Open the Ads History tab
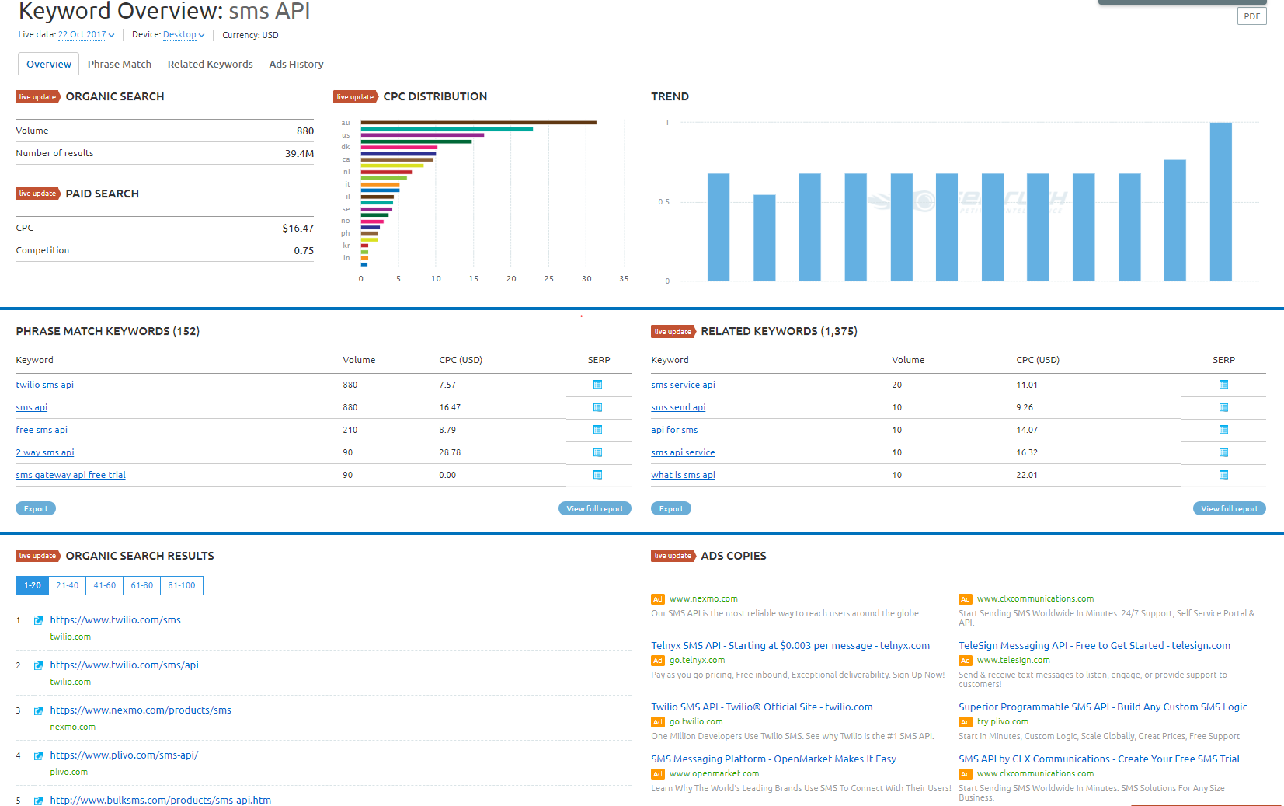Viewport: 1284px width, 806px height. [x=296, y=64]
